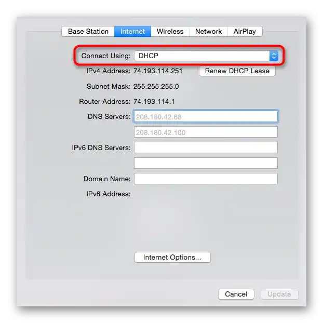The height and width of the screenshot is (323, 323).
Task: Open the Wireless tab
Action: 170,32
